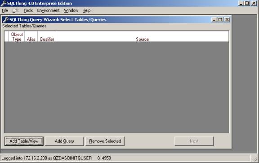Close the SQLThing main window

(x=254, y=3)
